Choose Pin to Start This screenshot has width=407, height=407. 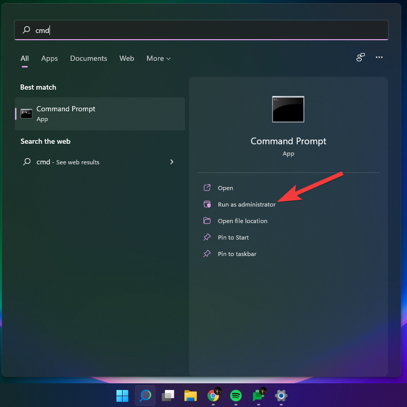(x=233, y=238)
